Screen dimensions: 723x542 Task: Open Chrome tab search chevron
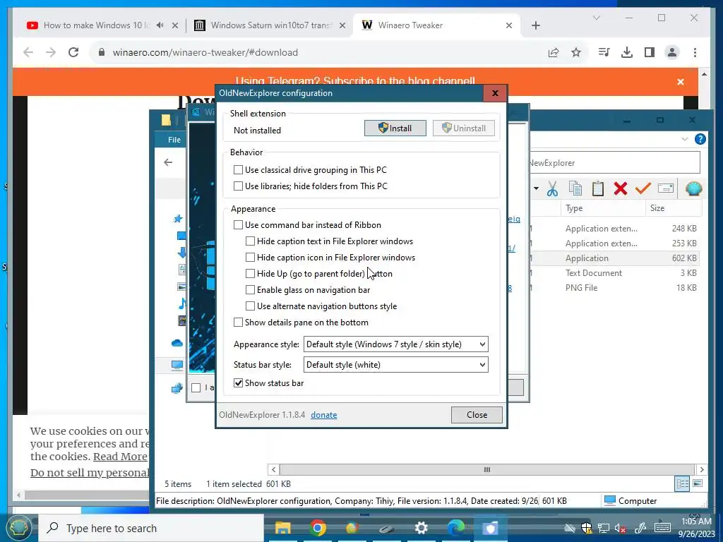(596, 18)
